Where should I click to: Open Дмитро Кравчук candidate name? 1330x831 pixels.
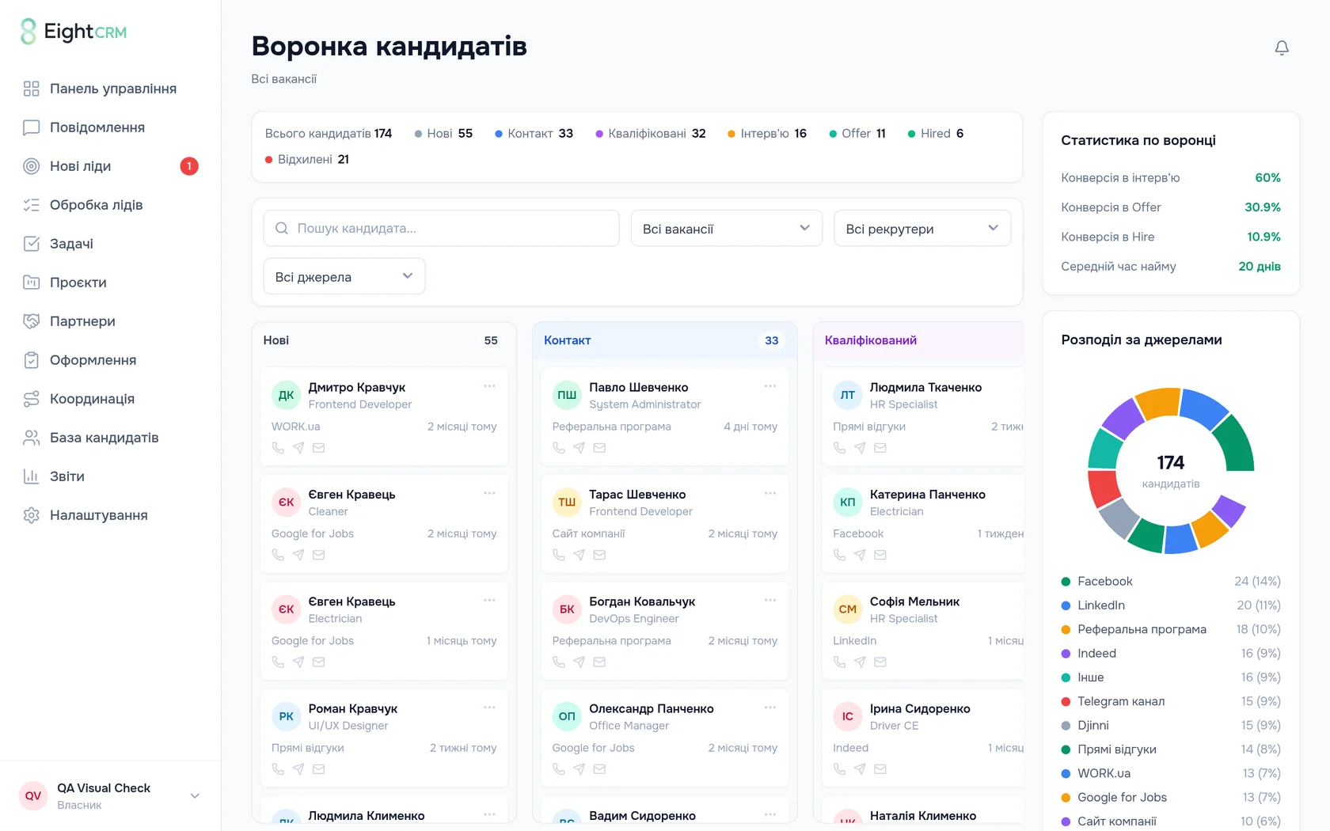tap(357, 387)
